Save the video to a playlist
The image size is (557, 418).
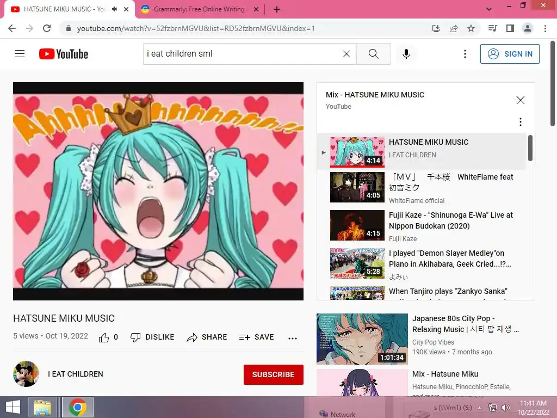pos(257,337)
